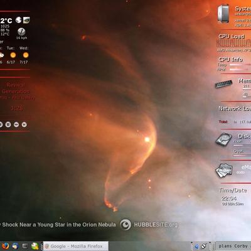Click the CPU RPM bar
The height and width of the screenshot is (251, 251).
pyautogui.click(x=240, y=70)
